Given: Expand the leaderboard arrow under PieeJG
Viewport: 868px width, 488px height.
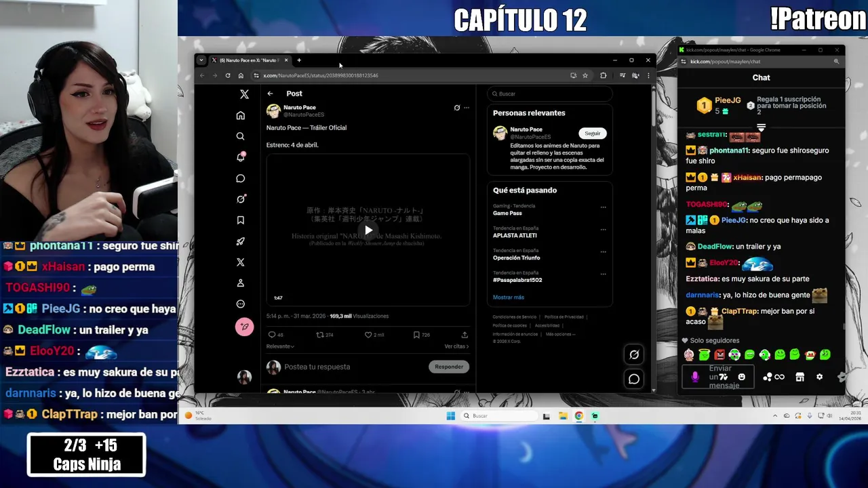Looking at the screenshot, I should click(761, 127).
